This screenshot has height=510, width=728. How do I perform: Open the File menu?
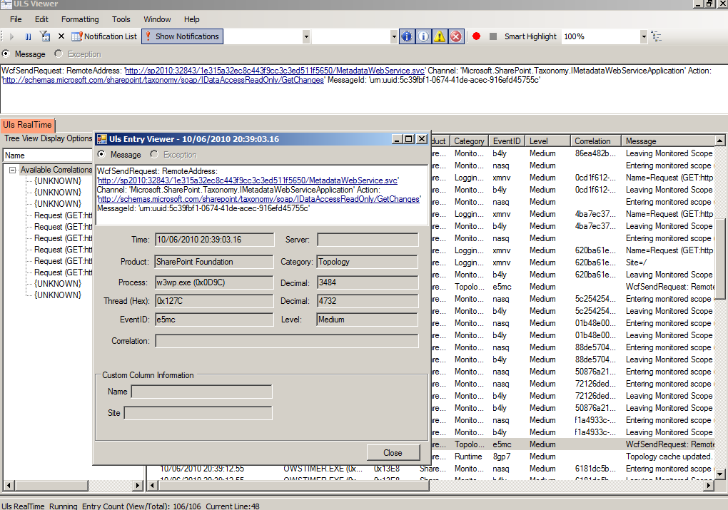pos(16,19)
